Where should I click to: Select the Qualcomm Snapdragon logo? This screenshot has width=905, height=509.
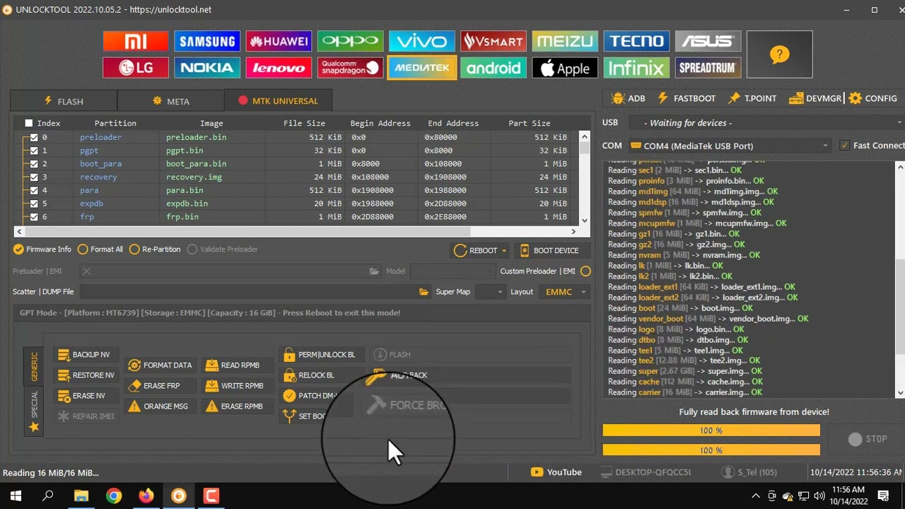point(350,68)
